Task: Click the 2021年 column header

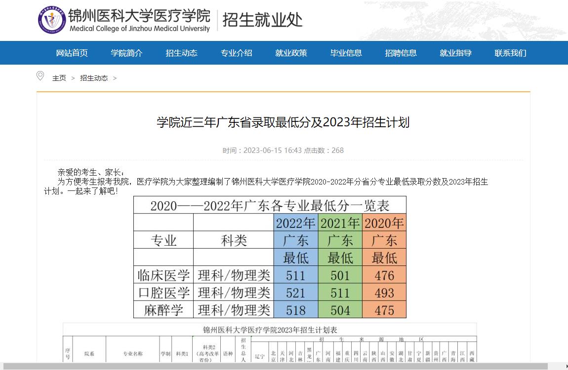Action: pyautogui.click(x=340, y=223)
